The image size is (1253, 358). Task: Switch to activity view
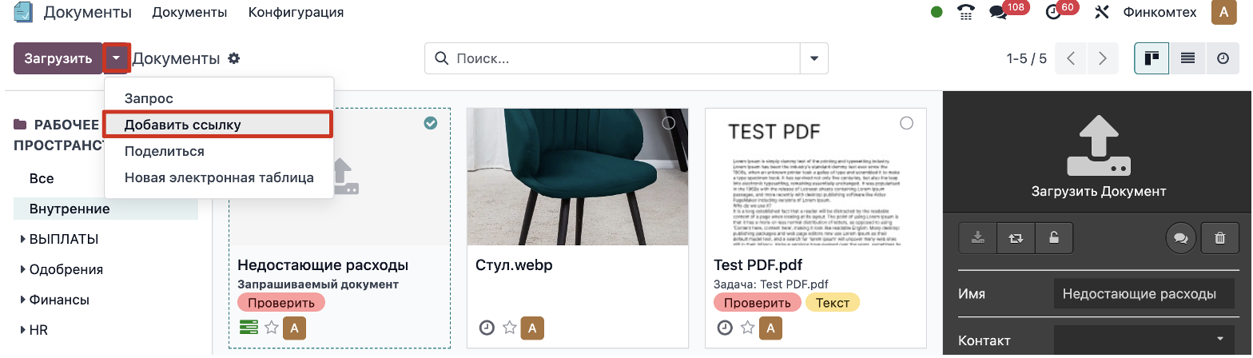tap(1223, 58)
